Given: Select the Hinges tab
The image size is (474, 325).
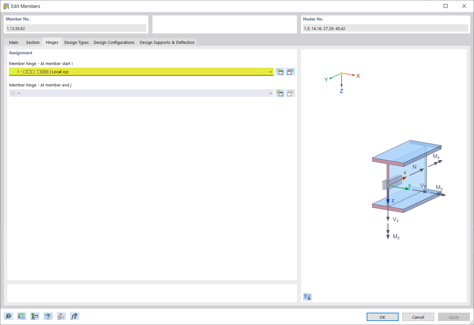Looking at the screenshot, I should pyautogui.click(x=52, y=42).
